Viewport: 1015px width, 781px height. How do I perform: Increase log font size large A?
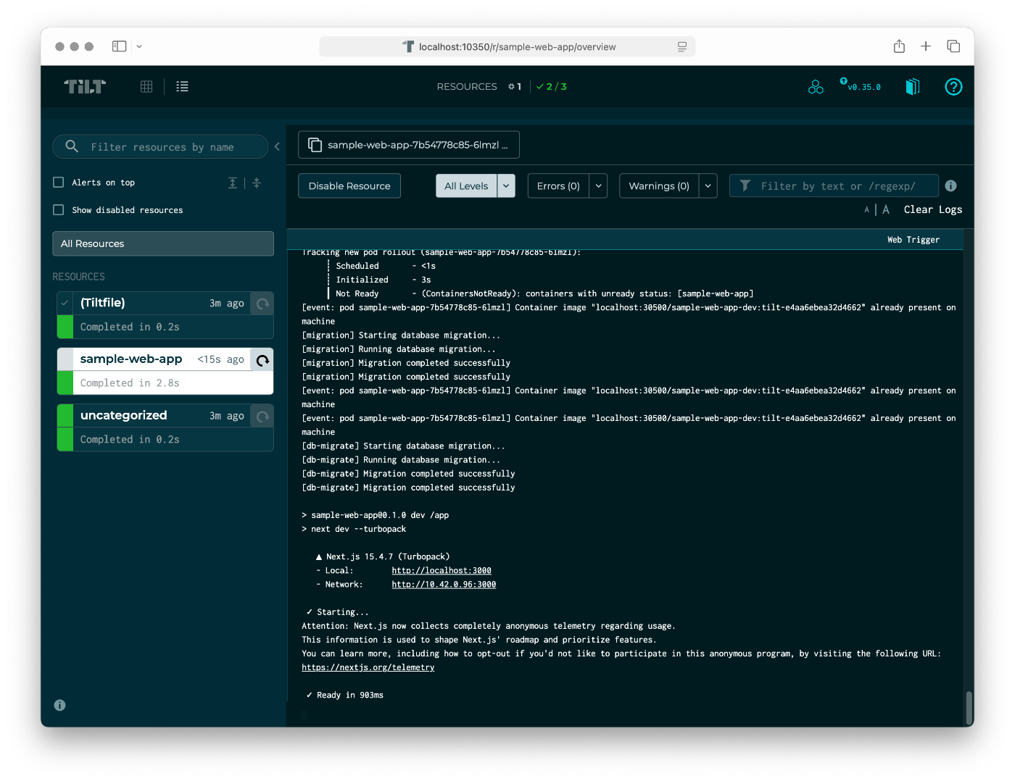(886, 209)
